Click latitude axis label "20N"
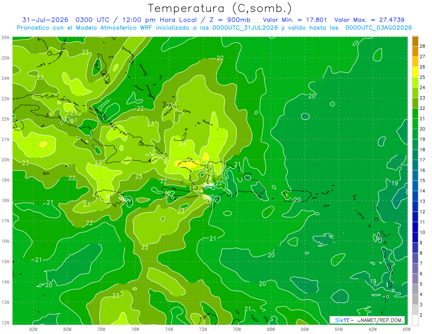 pyautogui.click(x=5, y=160)
